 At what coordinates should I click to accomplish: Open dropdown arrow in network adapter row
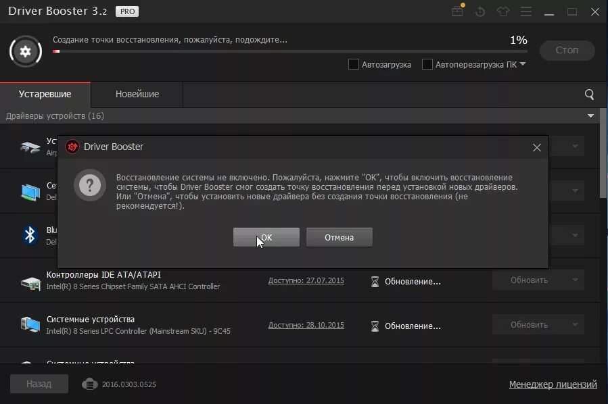point(575,191)
